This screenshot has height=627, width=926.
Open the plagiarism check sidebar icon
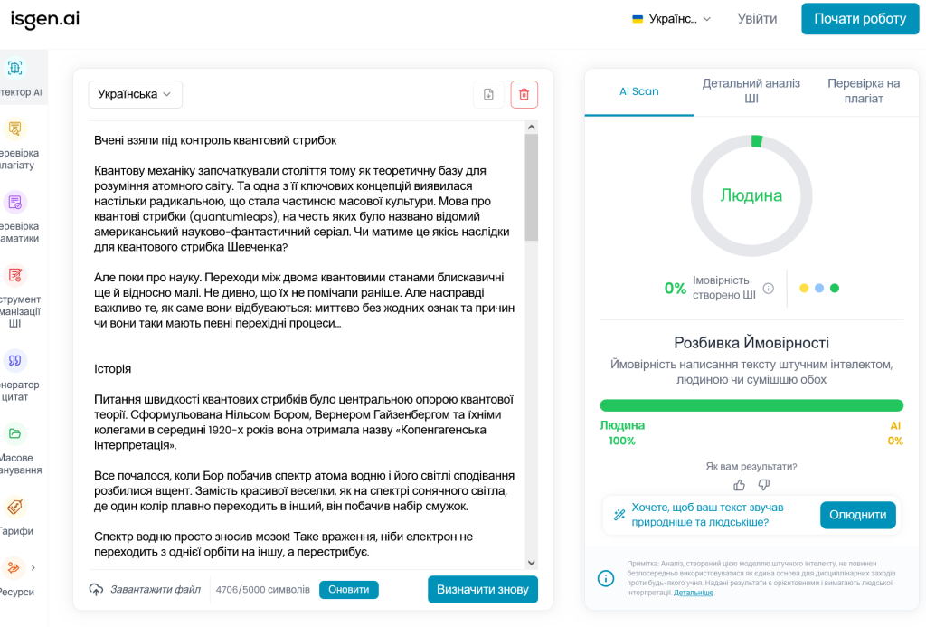[14, 128]
